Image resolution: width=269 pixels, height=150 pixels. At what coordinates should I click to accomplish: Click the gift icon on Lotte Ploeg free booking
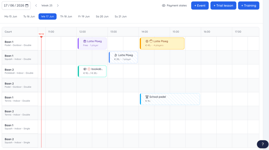point(85,41)
